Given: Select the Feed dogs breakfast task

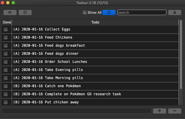Looking at the screenshot, I should (x=49, y=46).
